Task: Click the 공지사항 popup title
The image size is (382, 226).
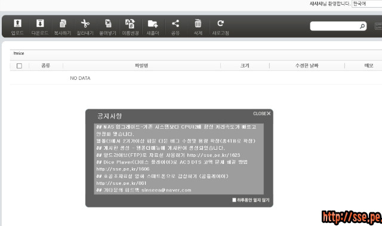Action: point(109,116)
